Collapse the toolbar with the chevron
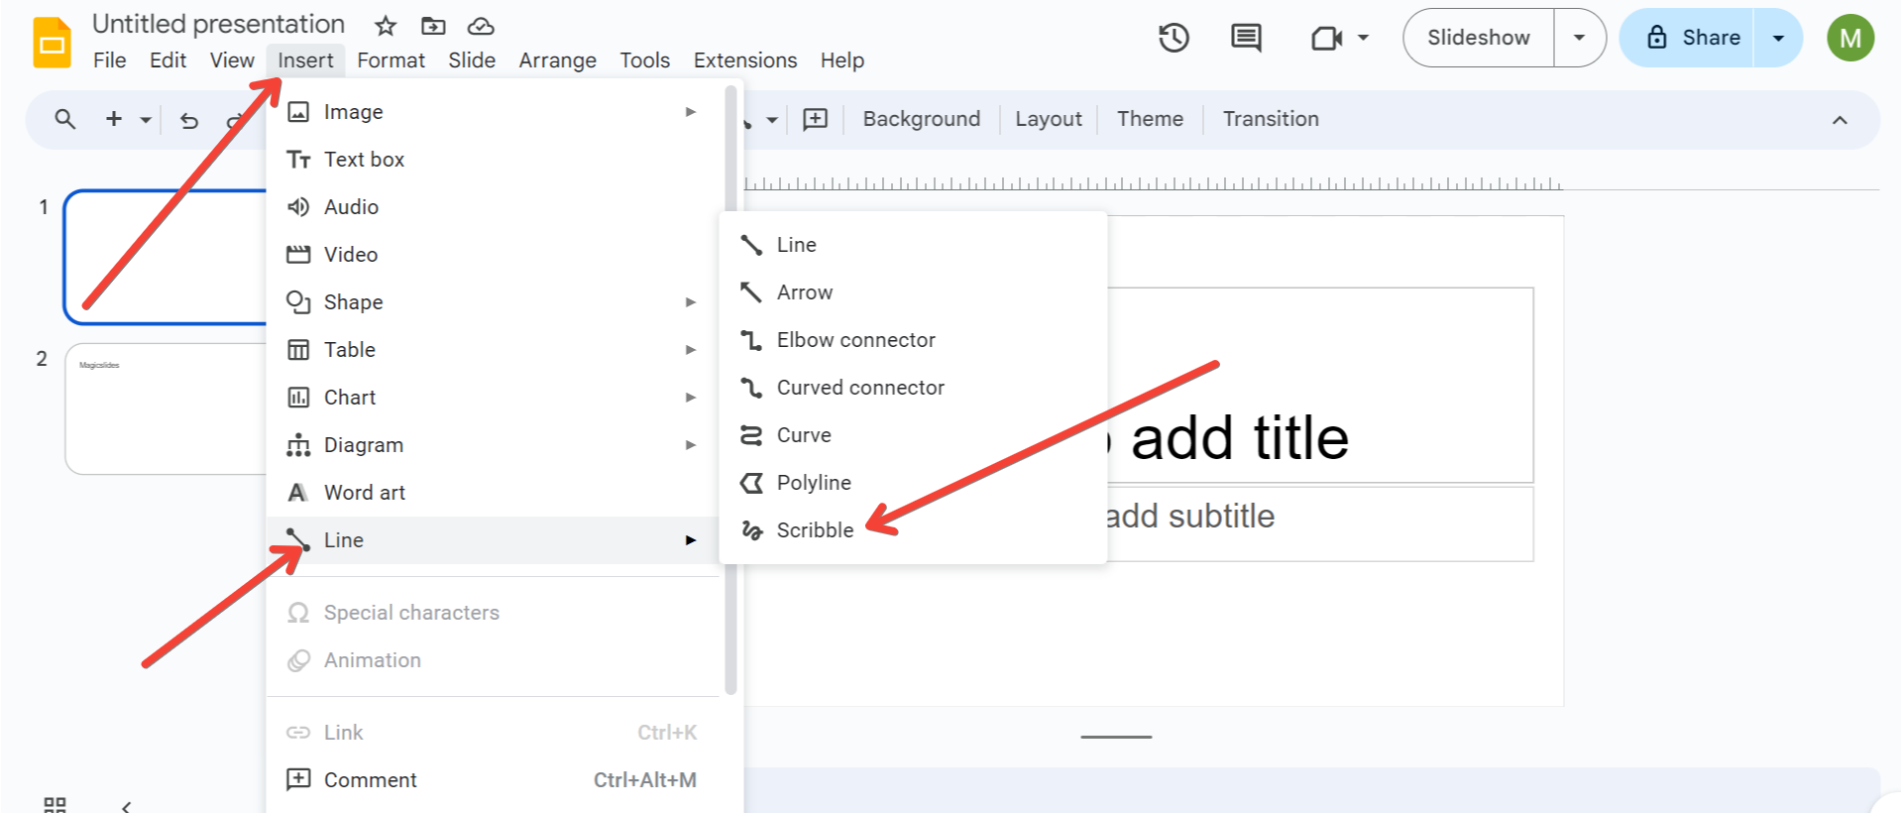 pyautogui.click(x=1840, y=120)
